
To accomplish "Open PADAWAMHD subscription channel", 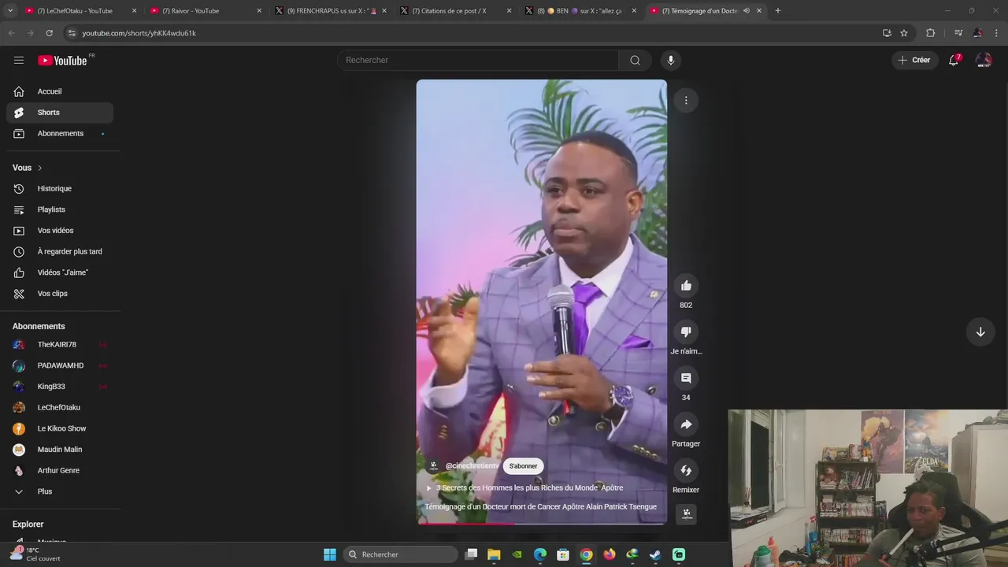I will pos(60,365).
